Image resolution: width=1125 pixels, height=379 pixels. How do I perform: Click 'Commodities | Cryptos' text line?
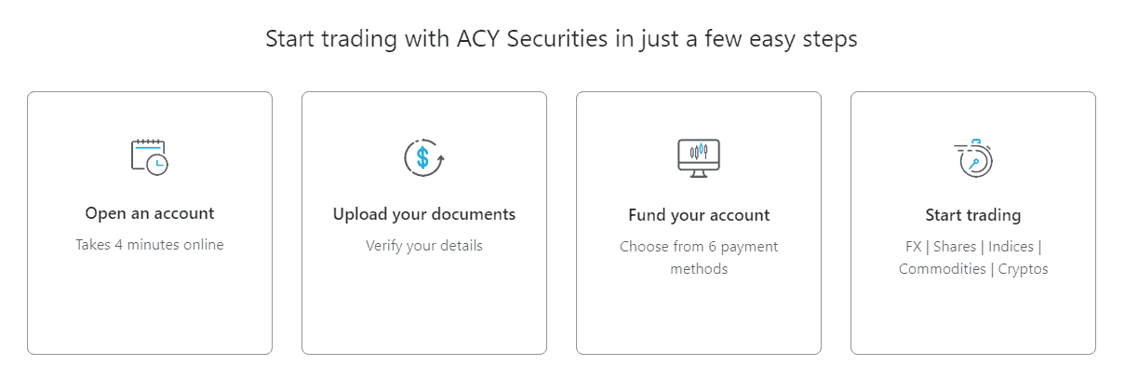coord(973,269)
